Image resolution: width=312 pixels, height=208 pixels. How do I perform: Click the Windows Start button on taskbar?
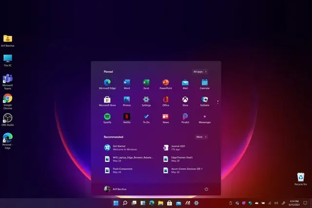tap(116, 203)
